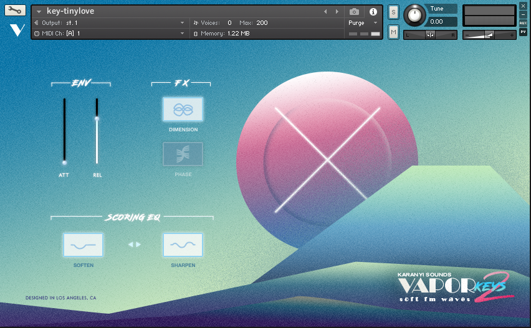Expand the instrument name dropdown arrow

(39, 11)
